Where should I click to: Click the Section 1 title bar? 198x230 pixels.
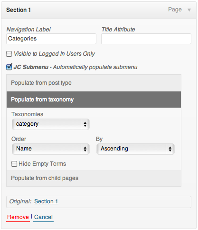point(99,10)
